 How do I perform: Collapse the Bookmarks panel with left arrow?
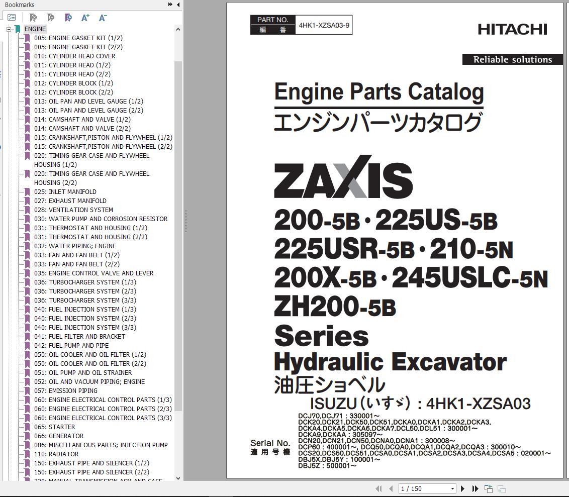click(x=178, y=5)
